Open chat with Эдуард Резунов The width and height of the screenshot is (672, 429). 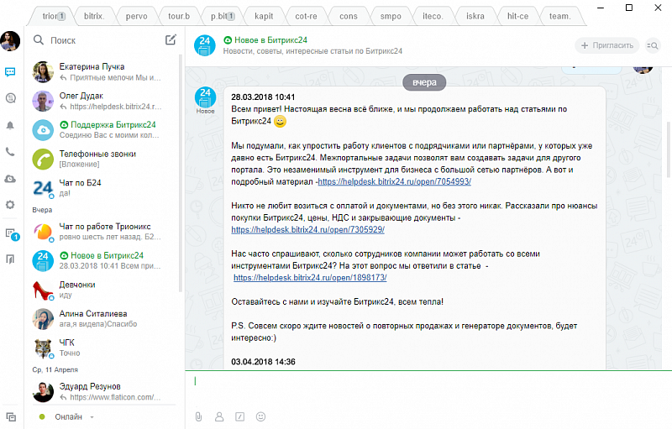tap(102, 392)
